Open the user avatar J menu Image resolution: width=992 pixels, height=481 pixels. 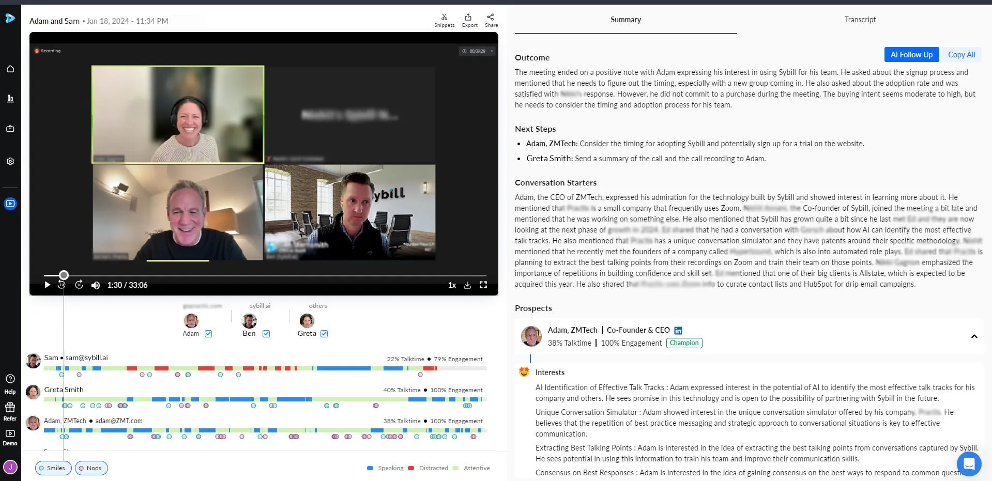coord(10,467)
